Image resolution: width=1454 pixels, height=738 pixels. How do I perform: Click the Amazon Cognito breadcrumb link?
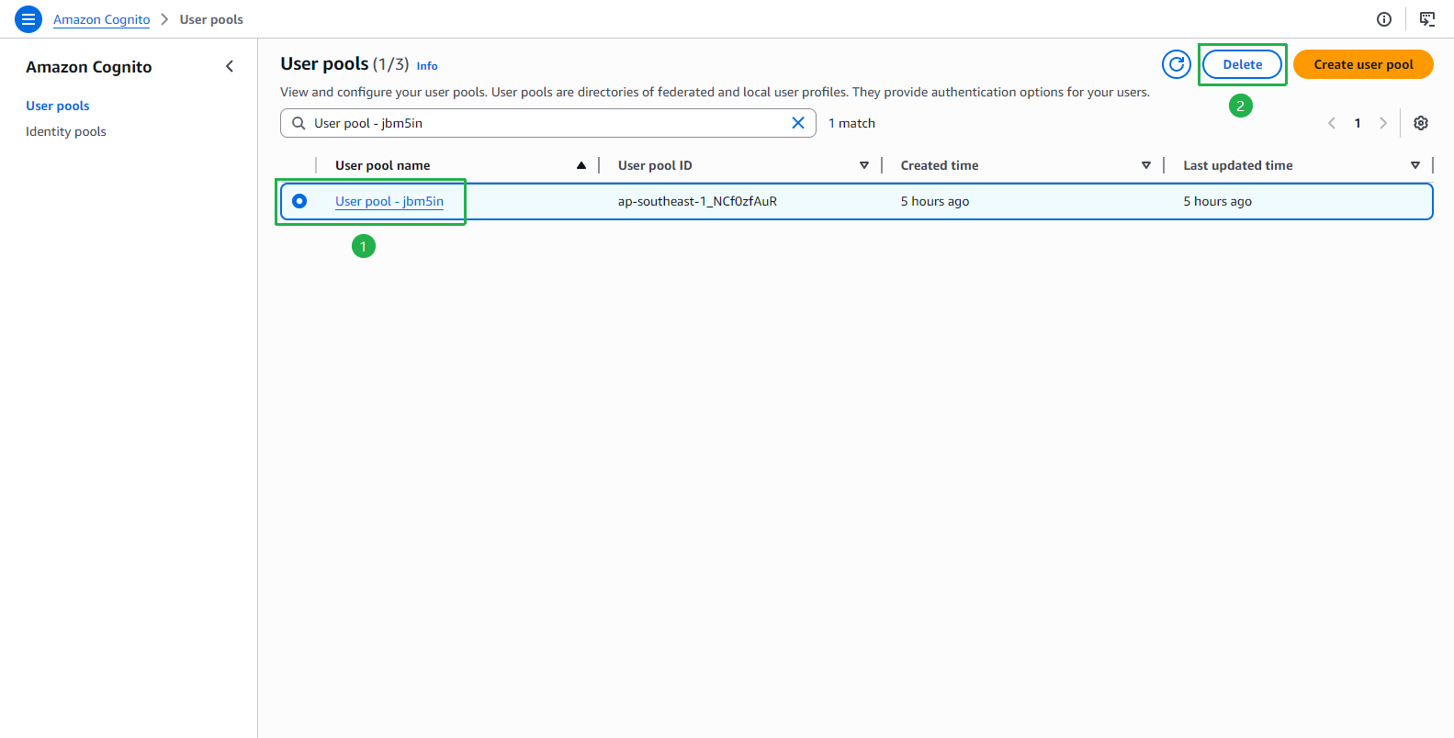[x=102, y=19]
